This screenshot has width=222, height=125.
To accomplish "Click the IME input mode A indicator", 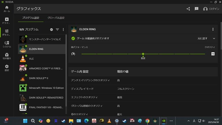I will (194, 121).
